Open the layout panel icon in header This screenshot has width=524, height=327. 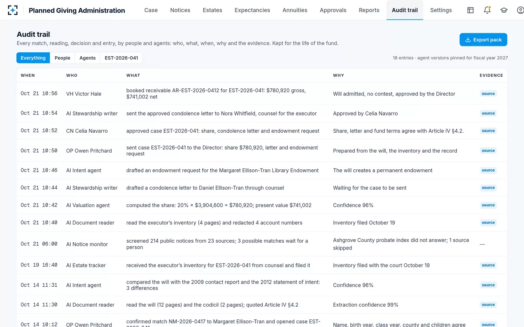[x=471, y=10]
